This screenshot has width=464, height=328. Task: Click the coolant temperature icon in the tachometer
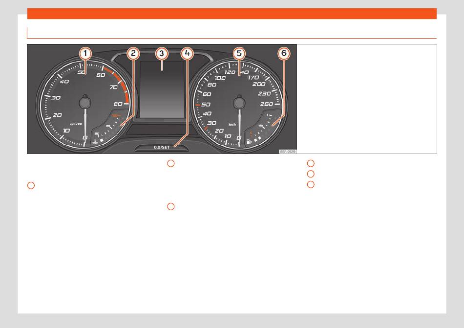click(95, 142)
